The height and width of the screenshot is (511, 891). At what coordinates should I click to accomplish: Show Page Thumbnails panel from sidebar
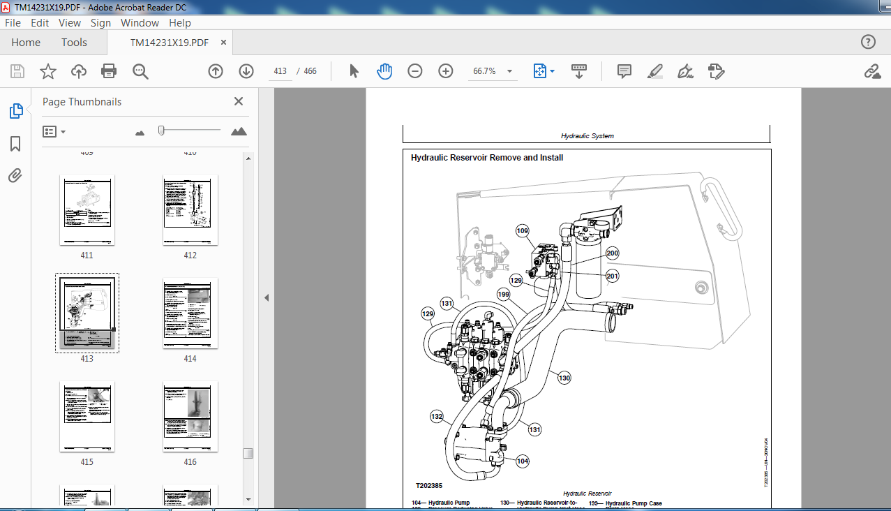click(x=15, y=111)
